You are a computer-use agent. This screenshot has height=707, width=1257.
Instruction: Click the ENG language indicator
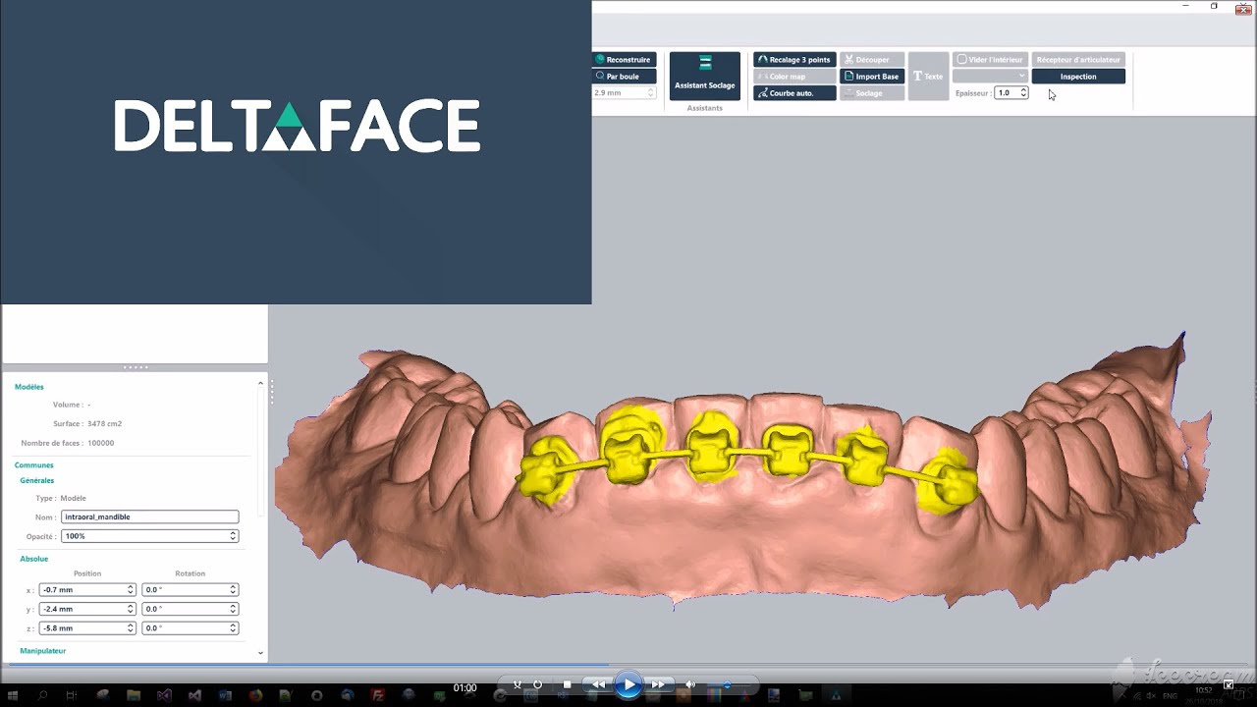coord(1170,695)
